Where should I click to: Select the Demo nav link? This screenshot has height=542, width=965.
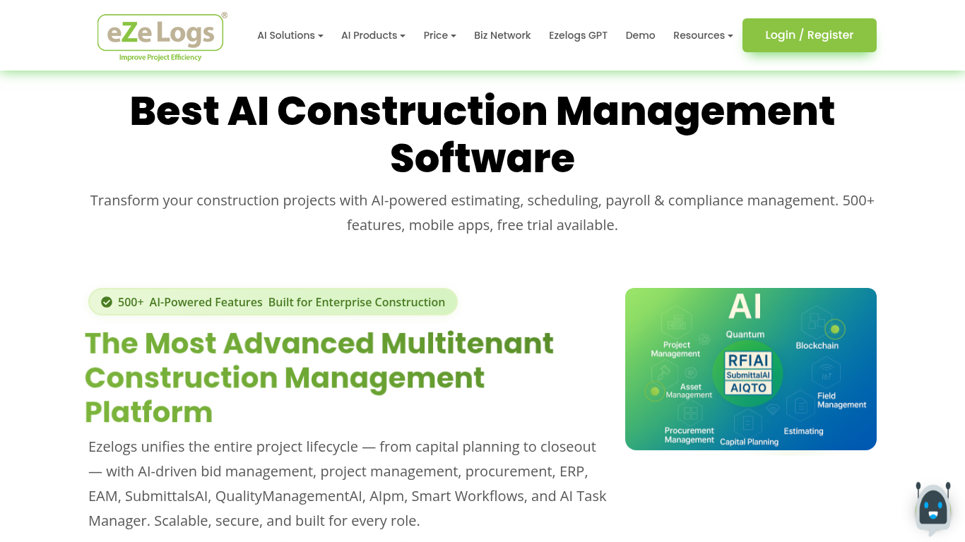(x=640, y=35)
